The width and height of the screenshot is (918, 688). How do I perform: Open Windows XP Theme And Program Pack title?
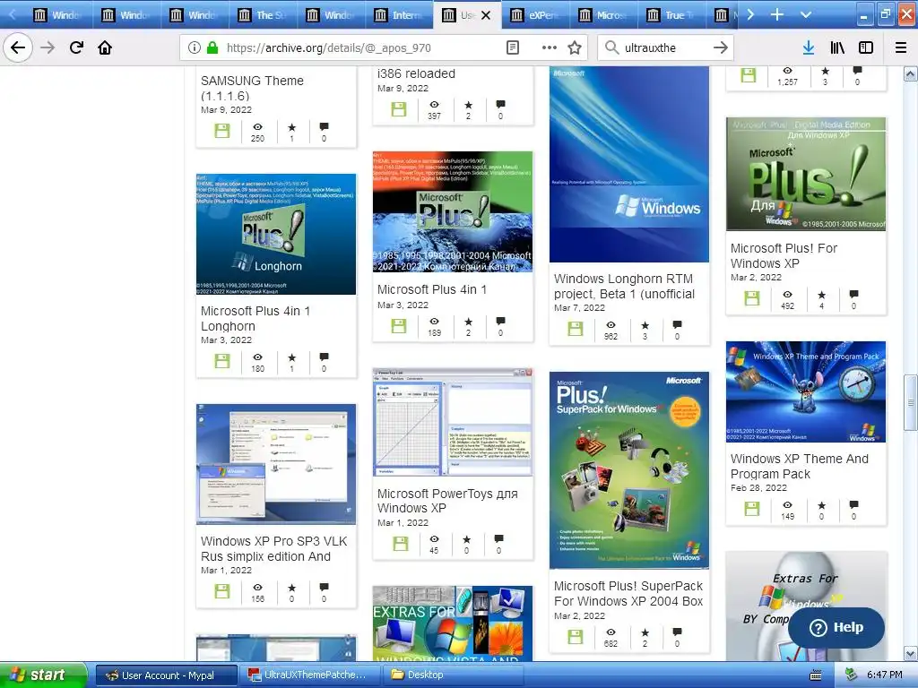click(x=799, y=466)
